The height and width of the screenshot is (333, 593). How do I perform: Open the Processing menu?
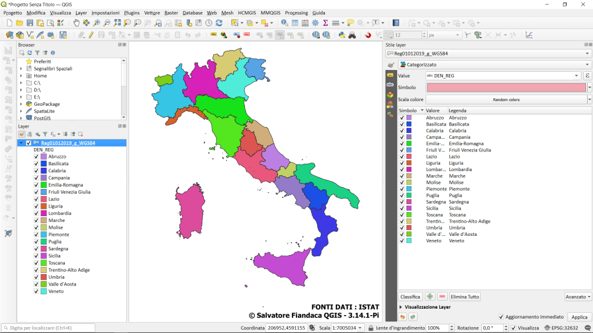click(x=296, y=13)
